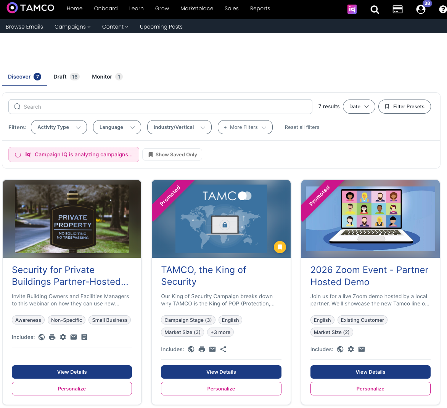
Task: Open the Private Property thumbnail image
Action: click(72, 219)
